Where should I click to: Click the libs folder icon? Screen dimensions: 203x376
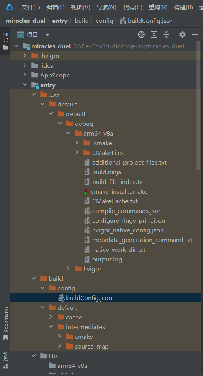tap(44, 356)
